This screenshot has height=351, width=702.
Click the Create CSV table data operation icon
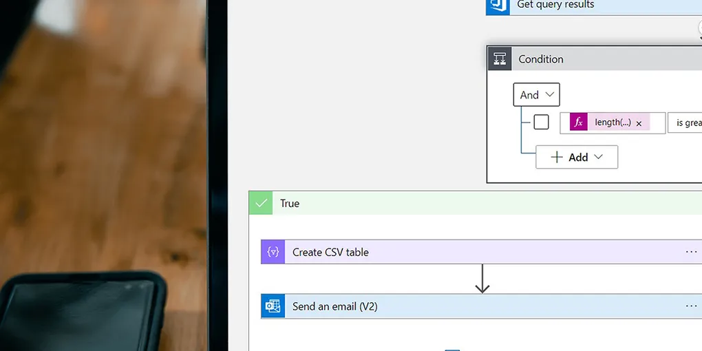(x=273, y=252)
